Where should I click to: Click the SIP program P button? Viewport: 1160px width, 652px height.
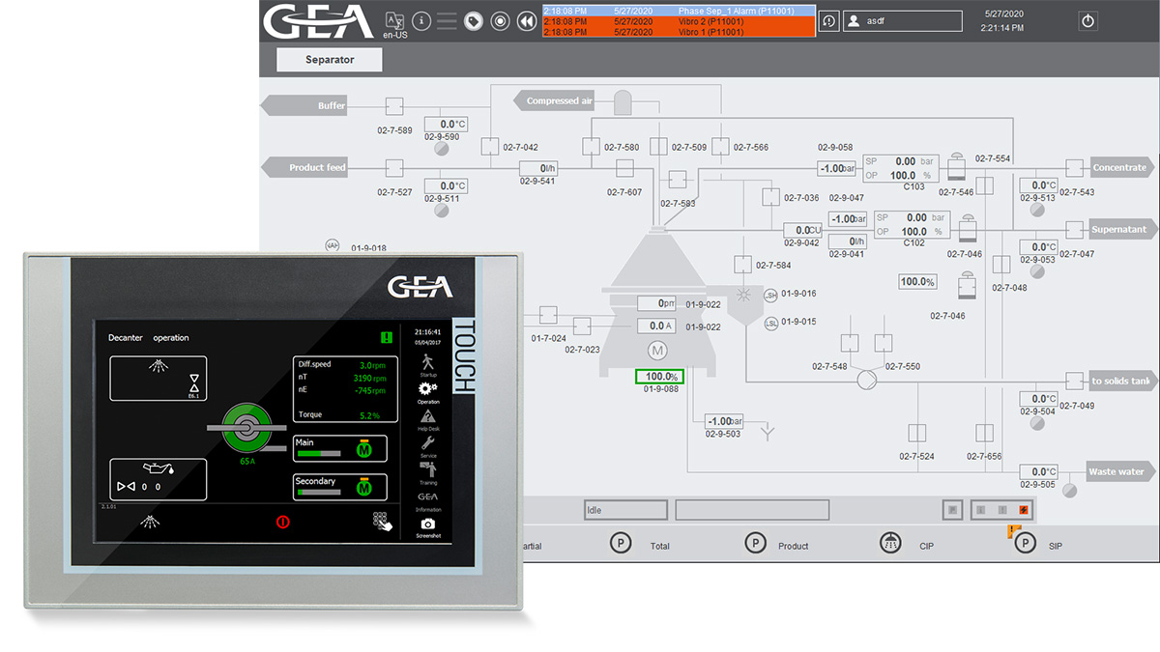[x=1024, y=543]
